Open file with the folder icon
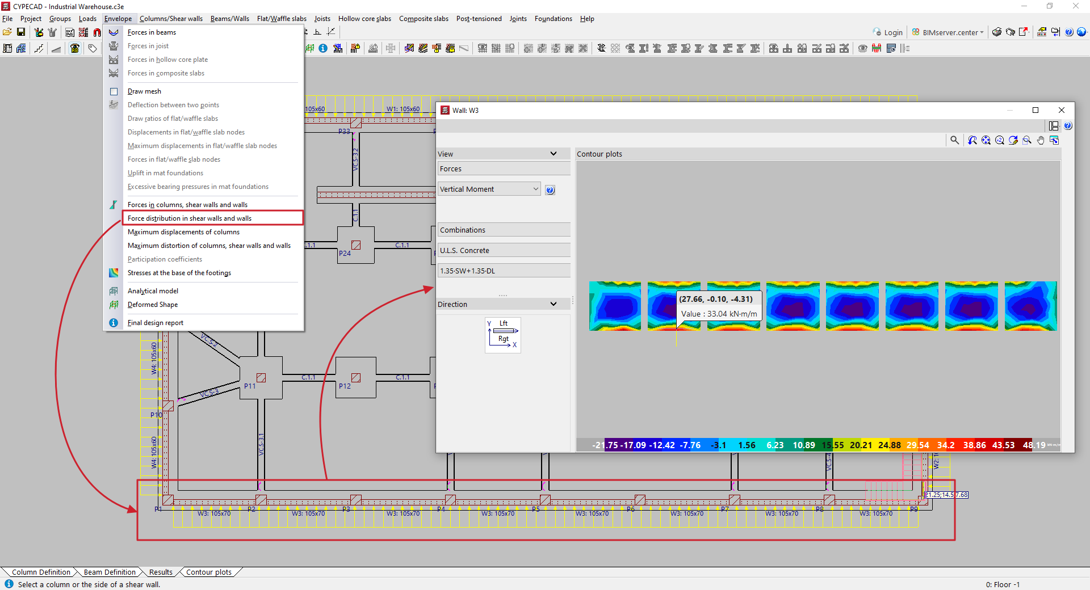Image resolution: width=1090 pixels, height=590 pixels. [x=7, y=32]
